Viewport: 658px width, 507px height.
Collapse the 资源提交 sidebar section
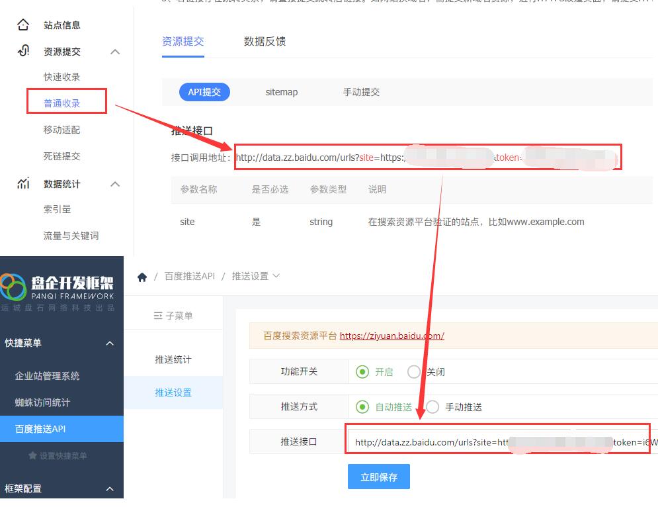pyautogui.click(x=115, y=52)
